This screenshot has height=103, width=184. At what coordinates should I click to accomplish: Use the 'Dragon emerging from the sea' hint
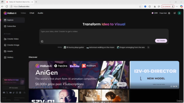coord(131,47)
